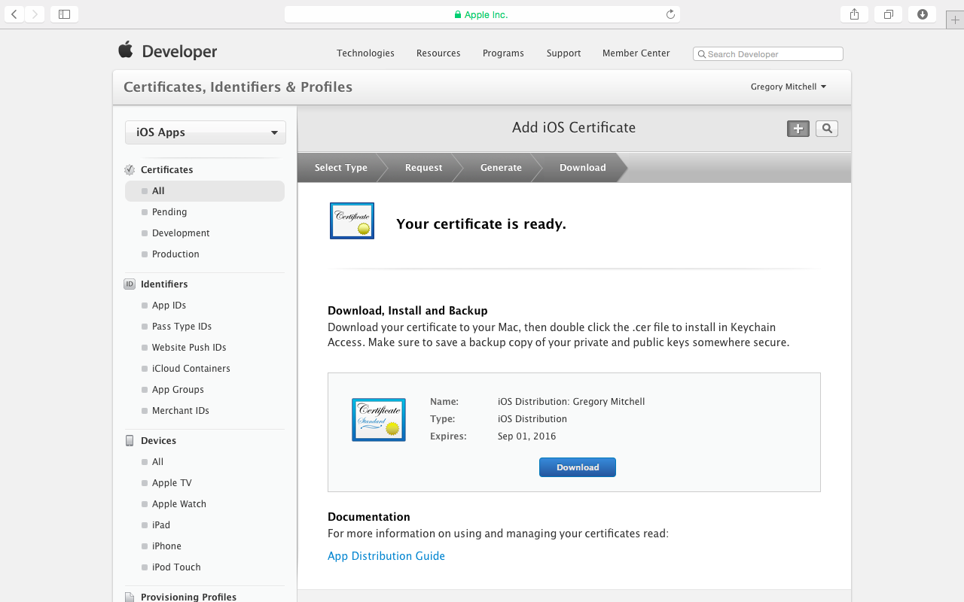Select the Download step

pos(583,168)
